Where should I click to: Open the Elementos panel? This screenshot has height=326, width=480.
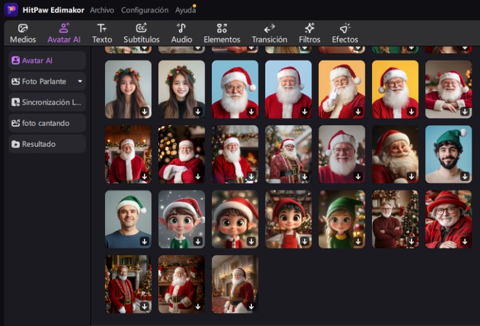click(x=222, y=34)
